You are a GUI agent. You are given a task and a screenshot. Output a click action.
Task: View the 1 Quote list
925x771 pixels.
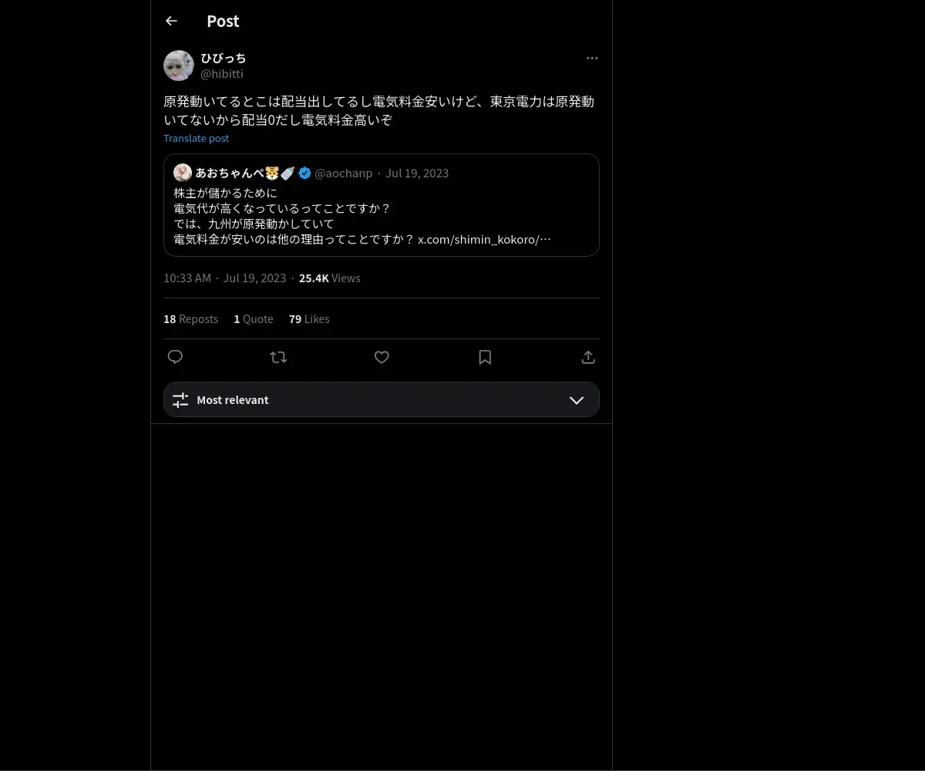(254, 318)
